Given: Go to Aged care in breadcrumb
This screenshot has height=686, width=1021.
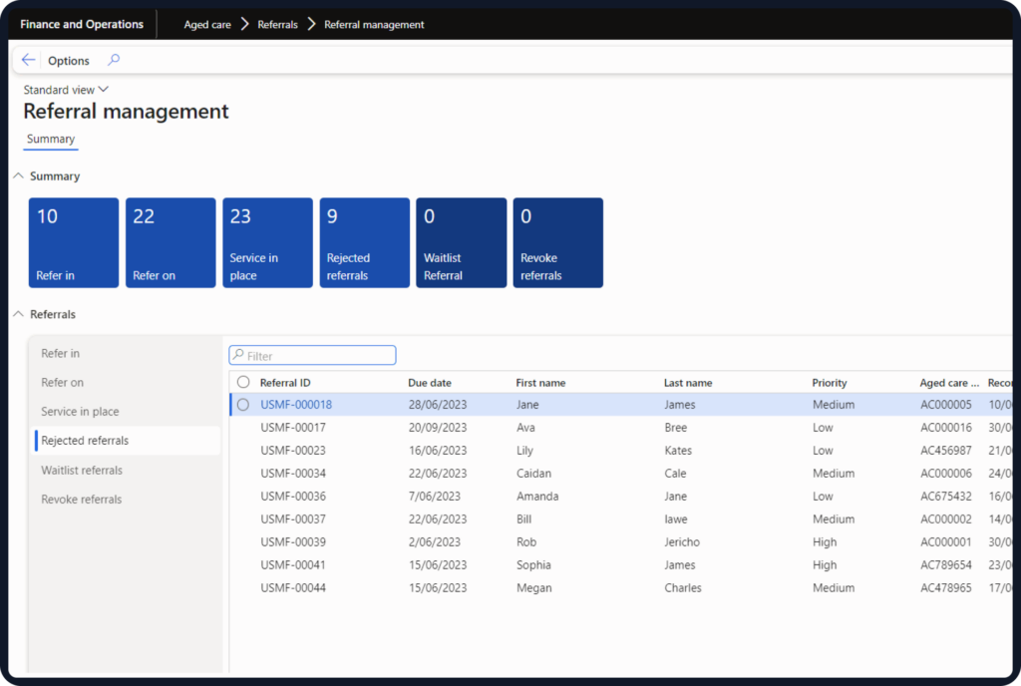Looking at the screenshot, I should [207, 24].
